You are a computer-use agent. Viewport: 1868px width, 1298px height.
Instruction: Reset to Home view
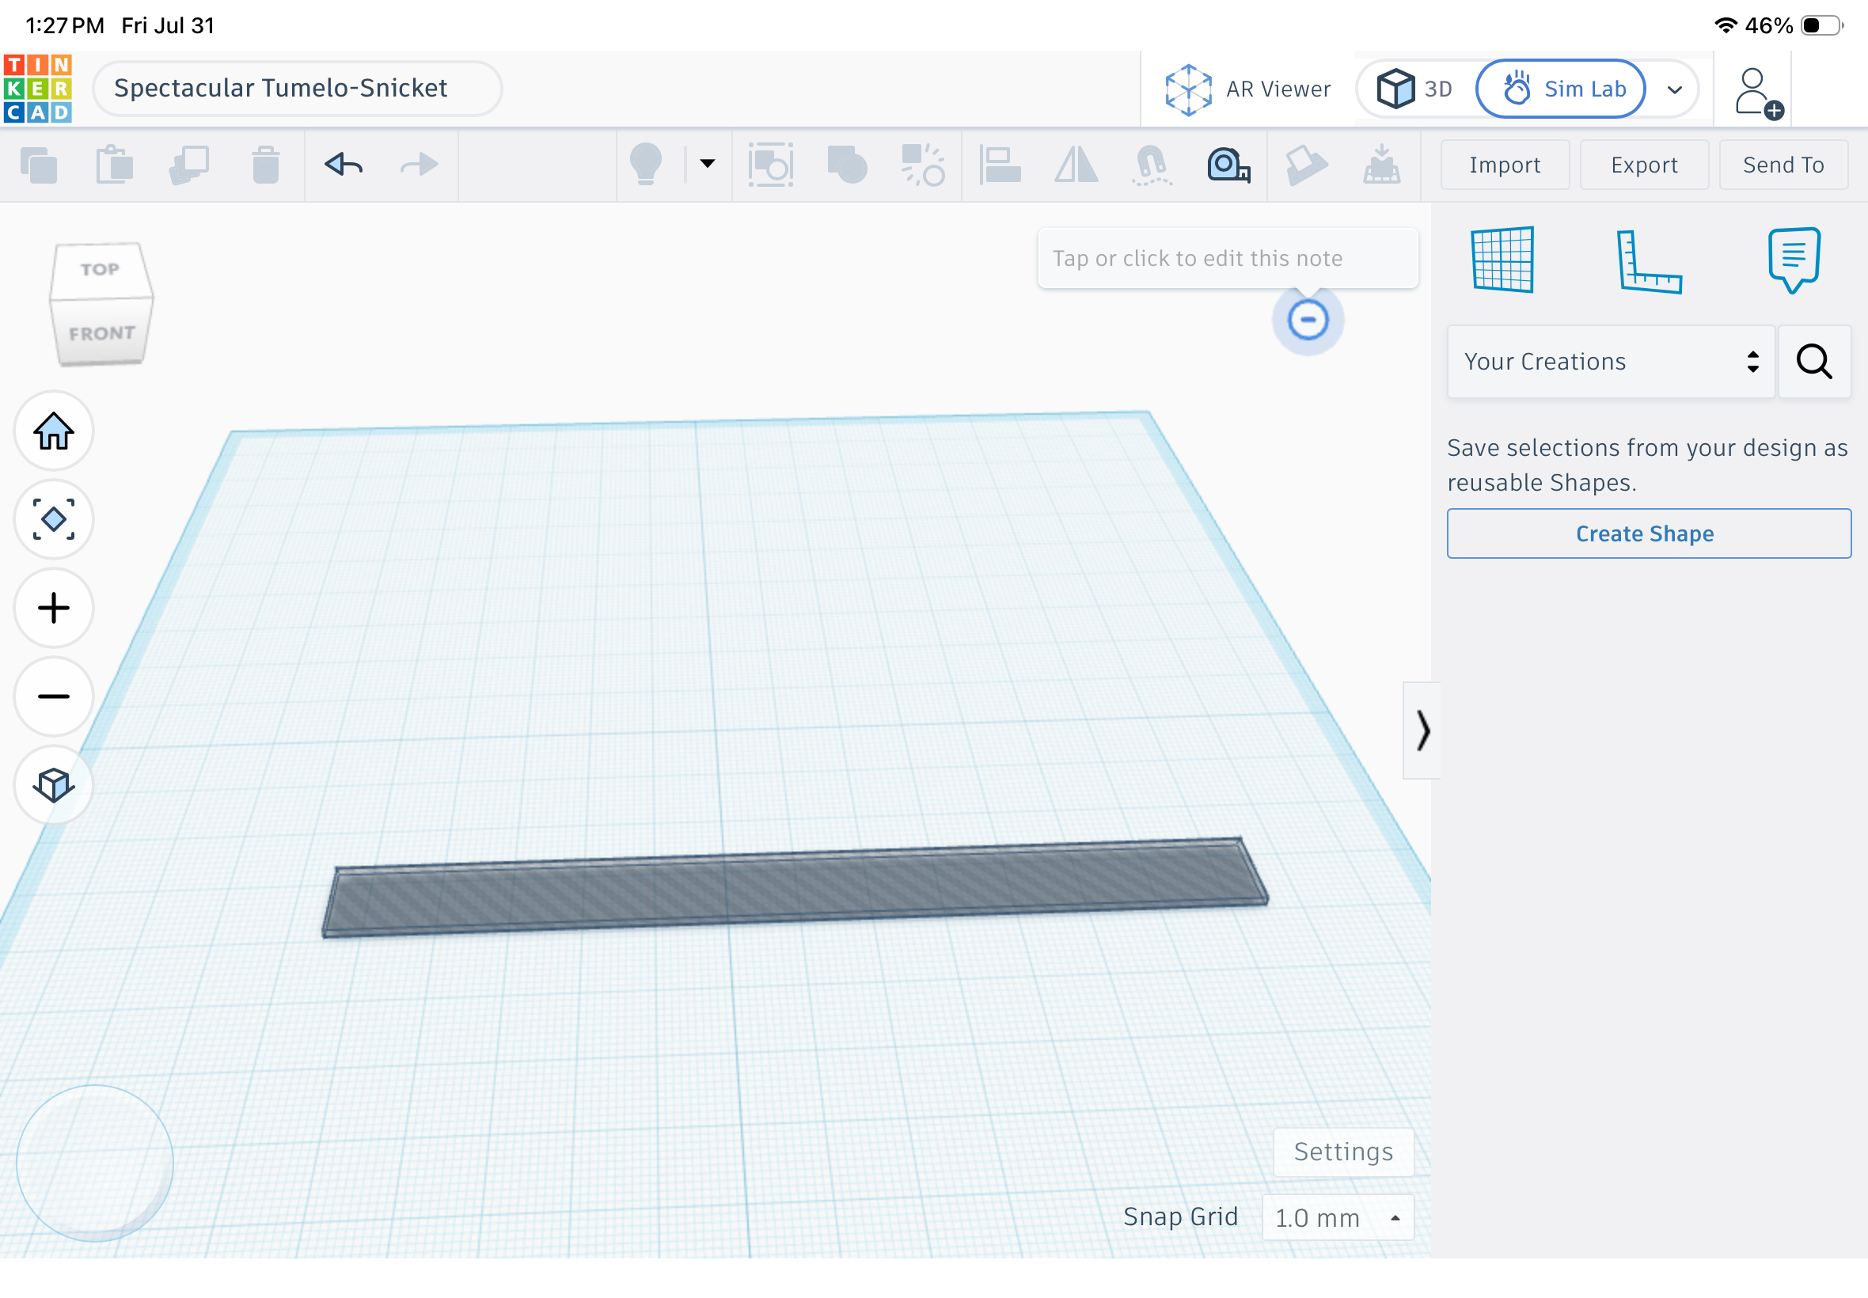tap(54, 431)
